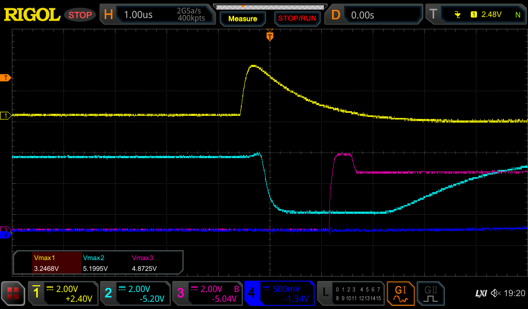Open trigger settings showing 2.48V
The image size is (528, 309).
[x=476, y=14]
